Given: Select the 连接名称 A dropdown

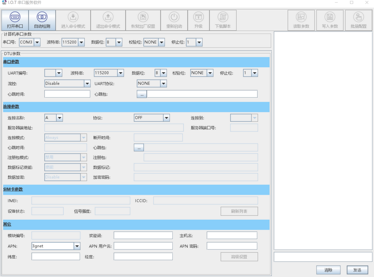Looking at the screenshot, I should point(59,118).
